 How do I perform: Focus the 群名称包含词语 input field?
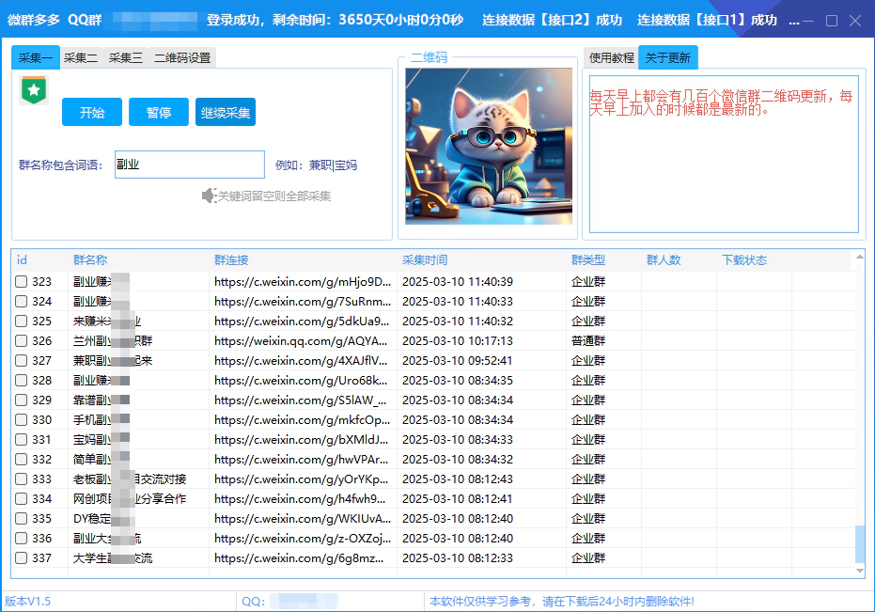tap(190, 165)
